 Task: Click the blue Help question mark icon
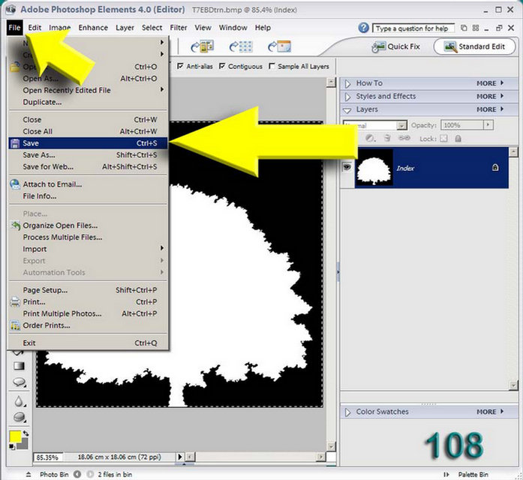(364, 28)
